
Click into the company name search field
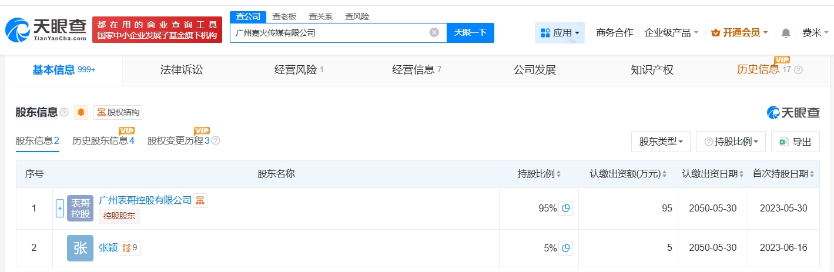[x=329, y=33]
